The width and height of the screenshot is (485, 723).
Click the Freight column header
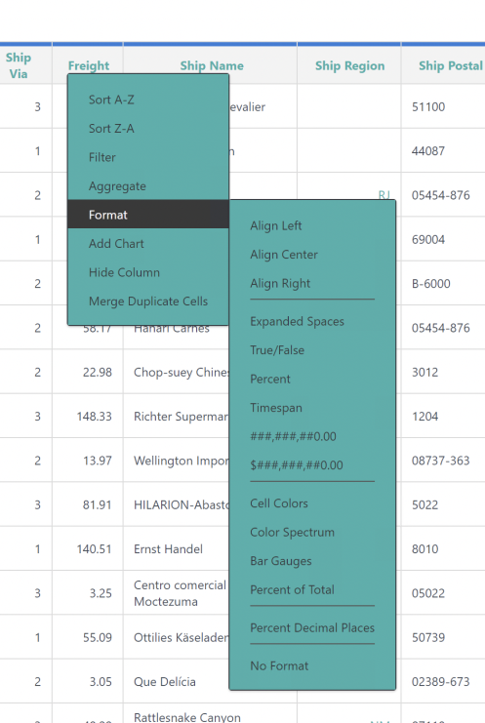click(89, 66)
